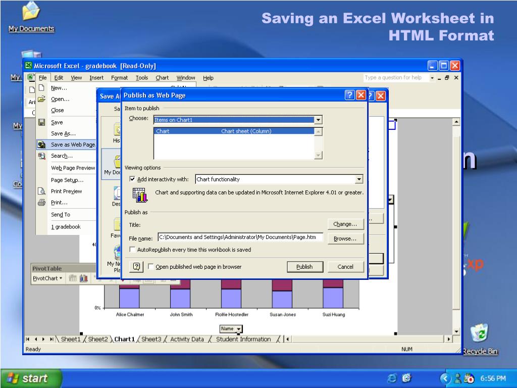Screen dimensions: 517x388
Task: Open the Chart functionality dropdown
Action: coord(359,179)
